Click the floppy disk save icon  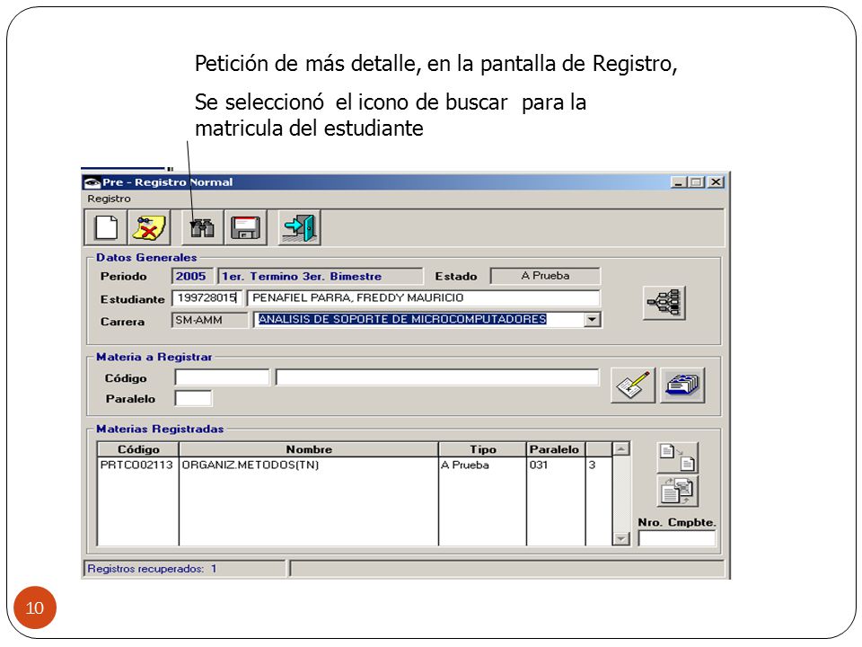(245, 227)
